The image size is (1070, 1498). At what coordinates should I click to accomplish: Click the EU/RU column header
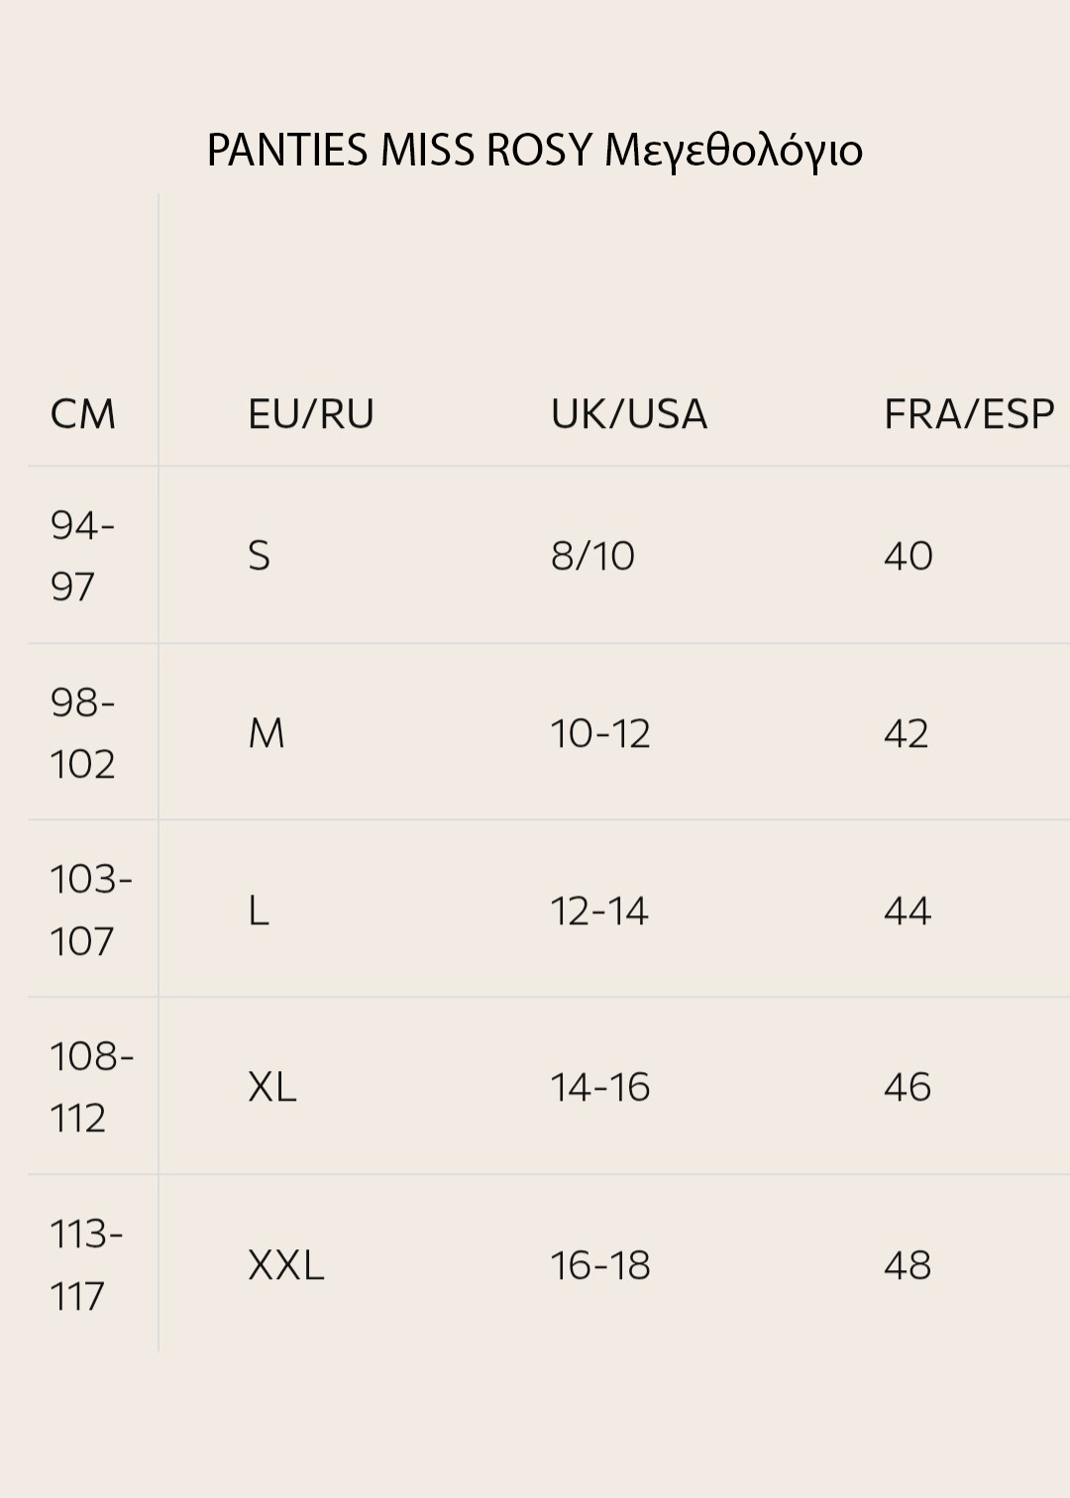pos(311,414)
